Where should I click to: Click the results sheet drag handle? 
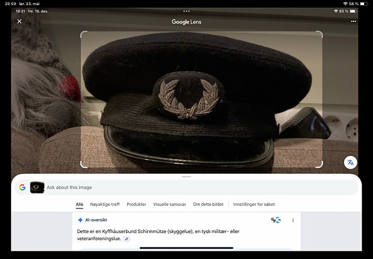[187, 177]
